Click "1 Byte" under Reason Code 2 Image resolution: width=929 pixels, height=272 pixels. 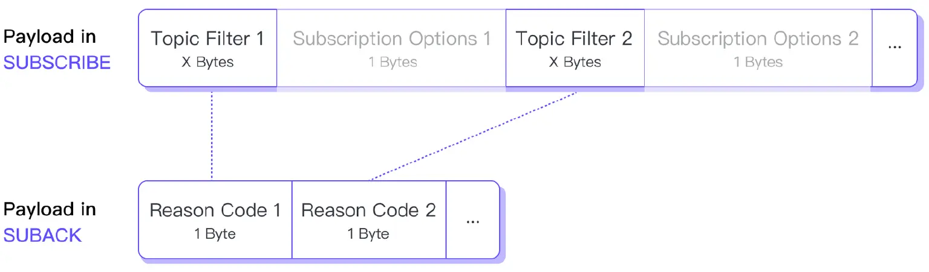[368, 234]
